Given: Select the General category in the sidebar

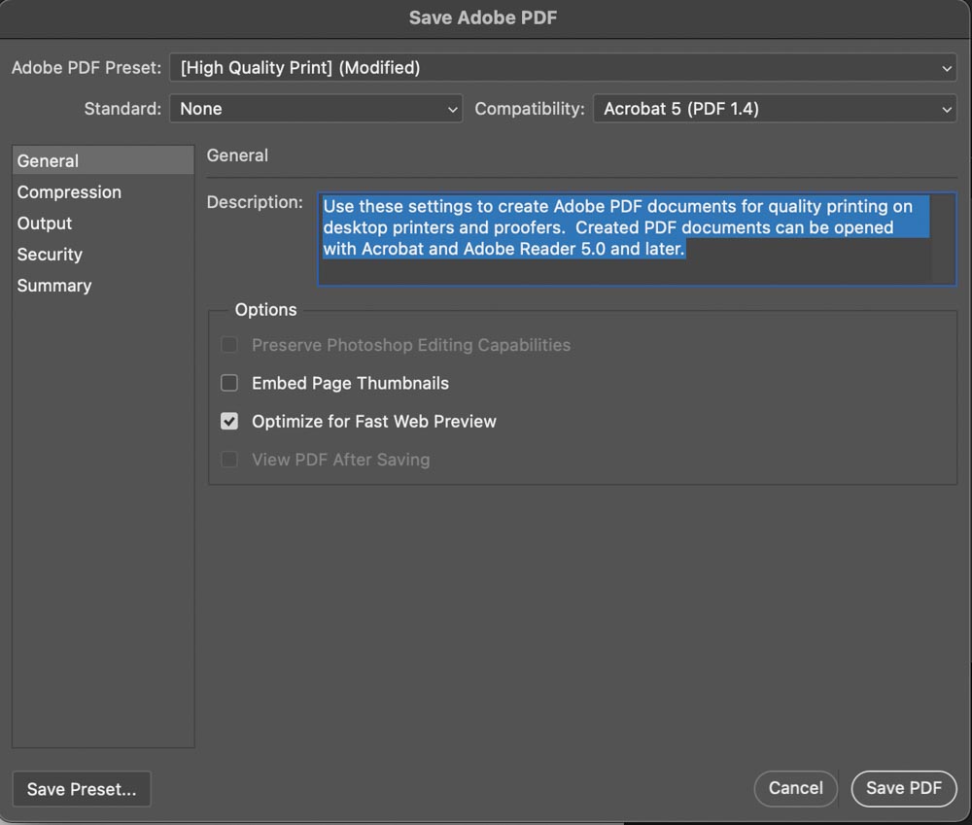Looking at the screenshot, I should pyautogui.click(x=49, y=161).
